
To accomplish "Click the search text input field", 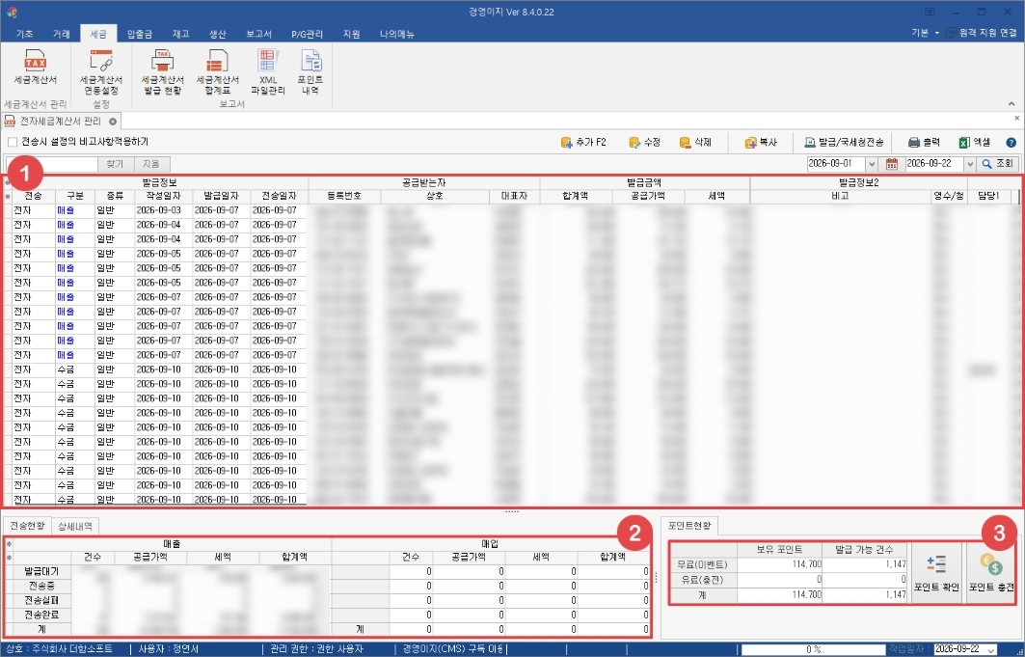I will tap(52, 164).
